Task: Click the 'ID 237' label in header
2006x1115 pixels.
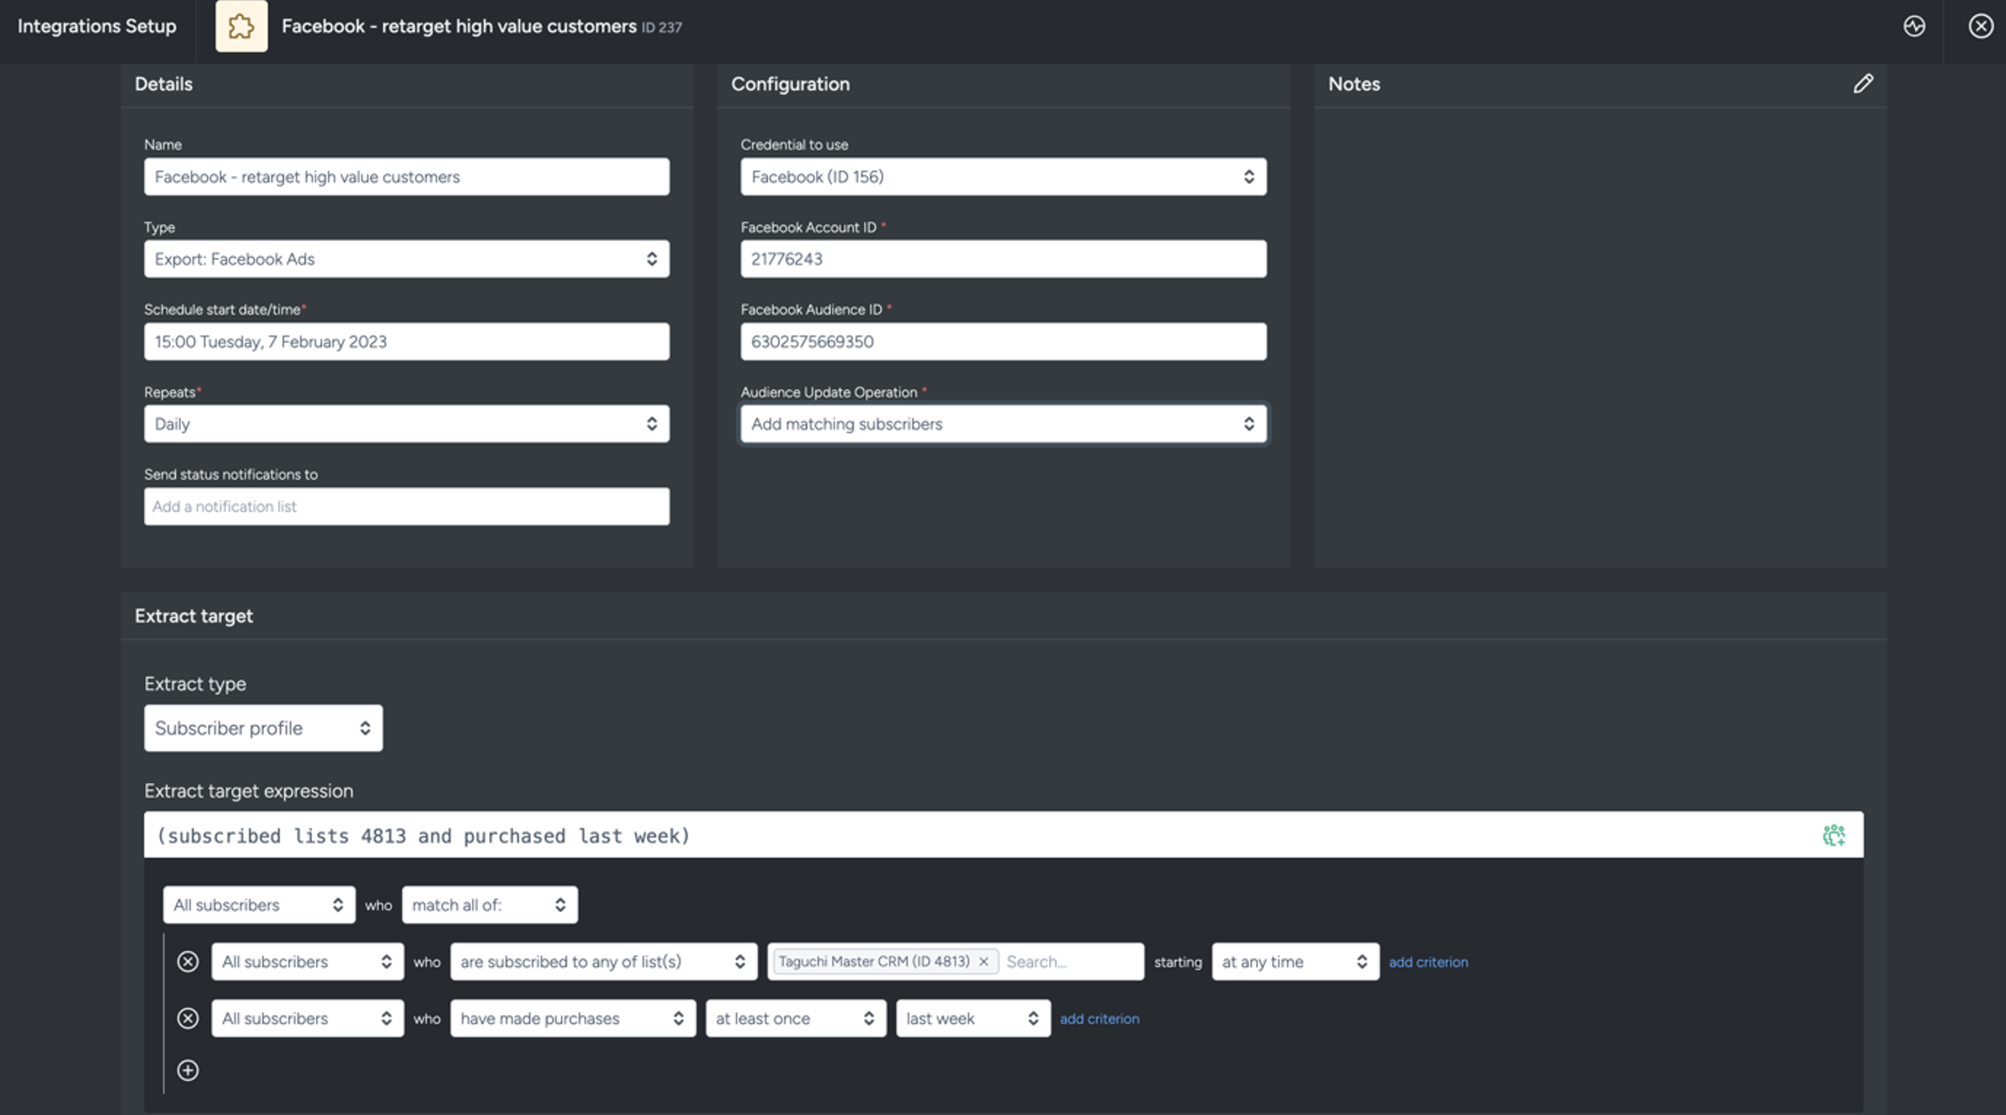Action: coord(662,27)
